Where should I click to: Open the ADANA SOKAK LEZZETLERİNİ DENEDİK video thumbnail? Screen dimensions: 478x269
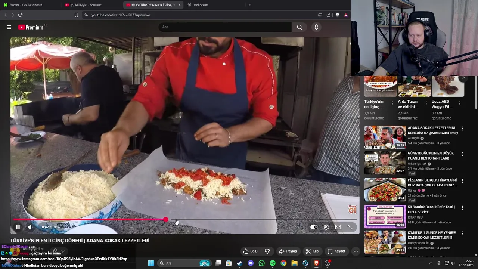[385, 137]
